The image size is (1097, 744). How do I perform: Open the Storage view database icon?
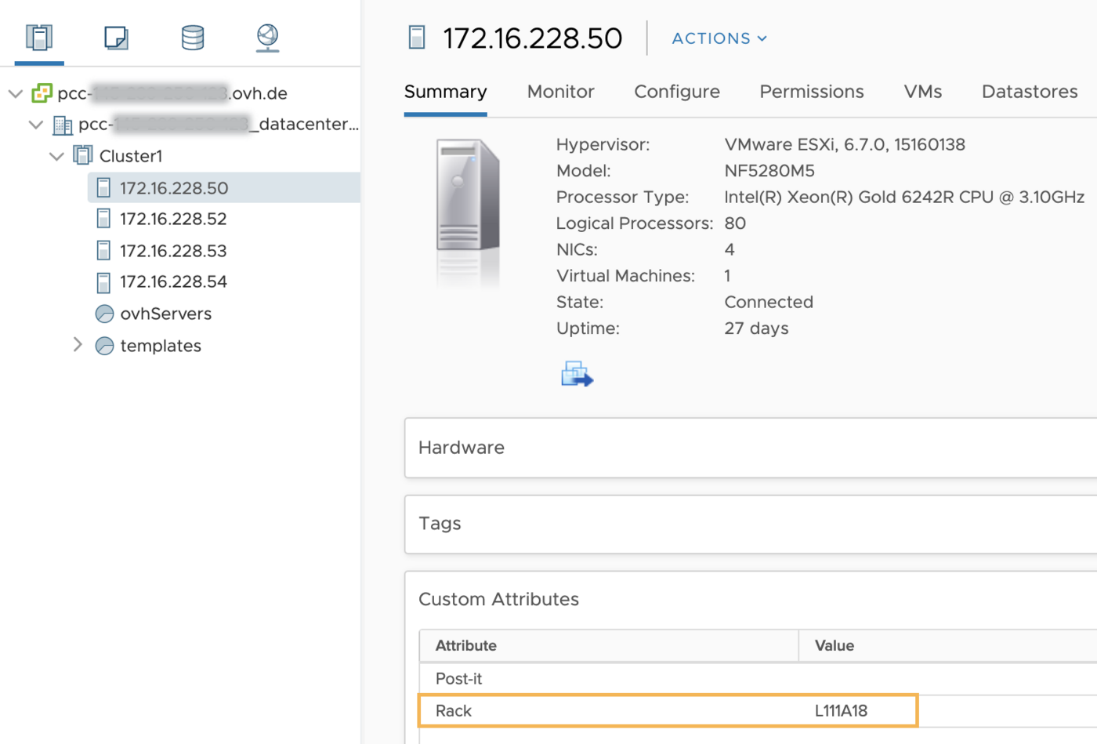coord(193,38)
